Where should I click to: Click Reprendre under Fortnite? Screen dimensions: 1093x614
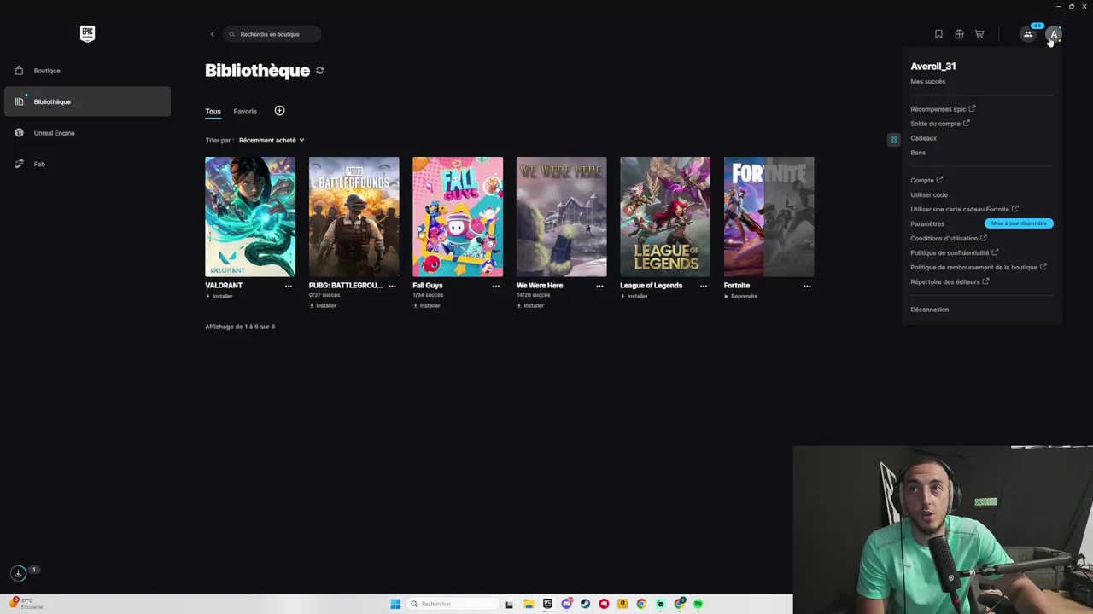pos(741,297)
